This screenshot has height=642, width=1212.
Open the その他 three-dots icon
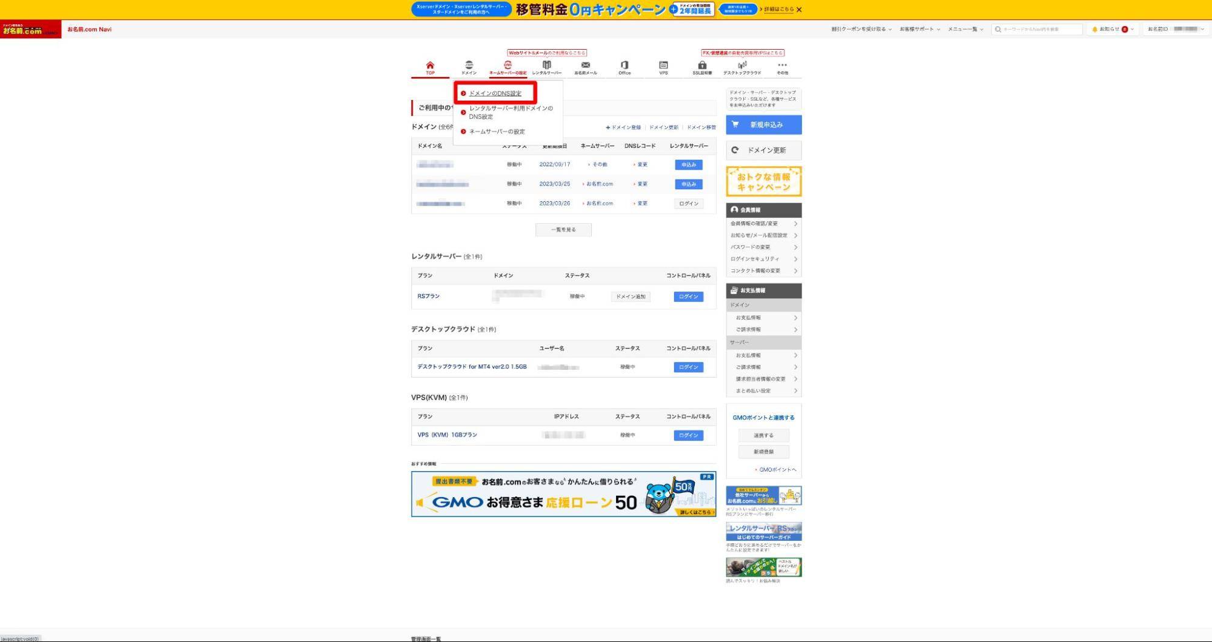pos(782,67)
